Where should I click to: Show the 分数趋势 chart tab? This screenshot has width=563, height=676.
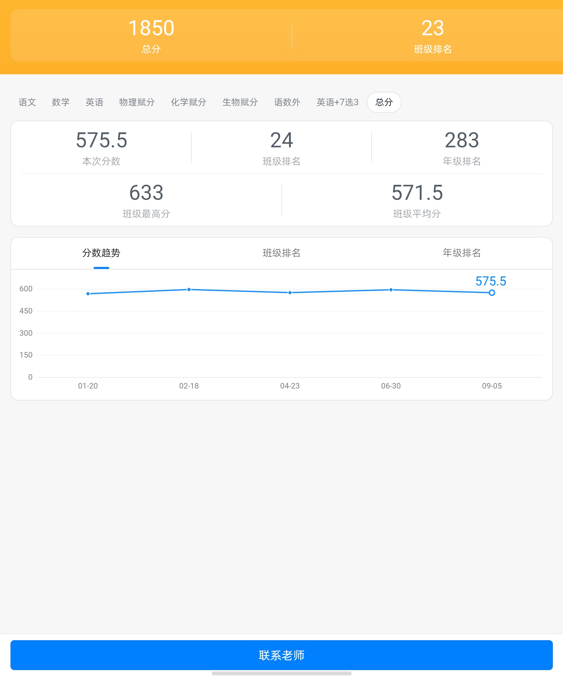[x=101, y=253]
